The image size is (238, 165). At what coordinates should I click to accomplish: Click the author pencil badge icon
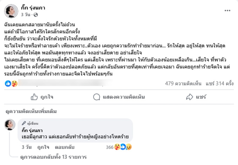[x=24, y=123]
